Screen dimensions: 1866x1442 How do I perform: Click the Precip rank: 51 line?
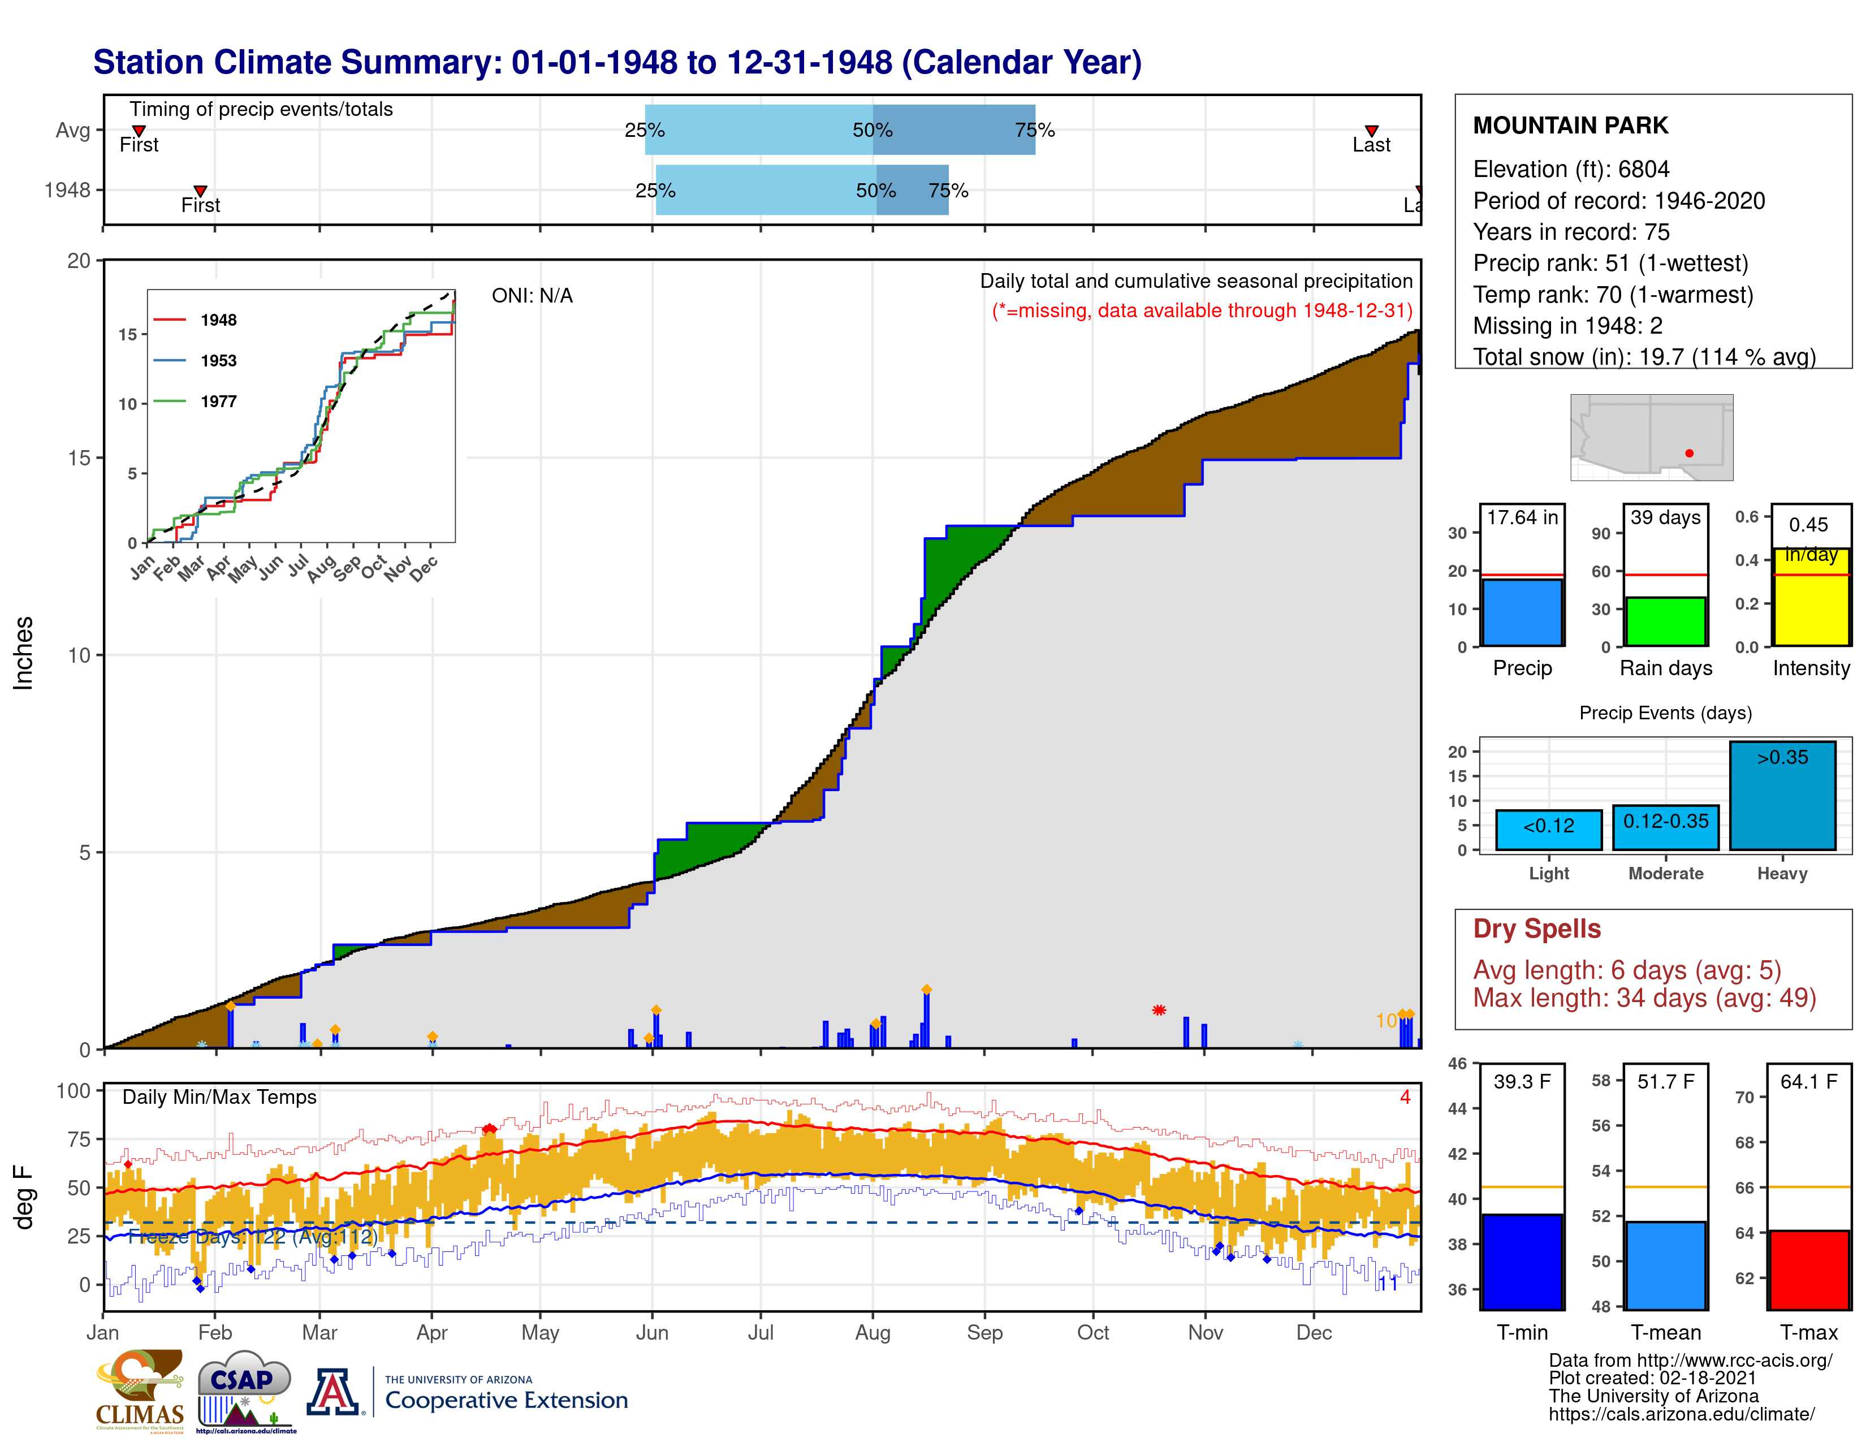(x=1610, y=263)
